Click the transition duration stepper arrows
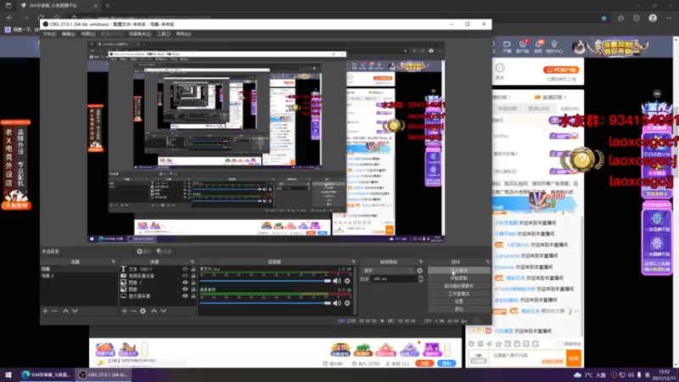679x382 pixels. click(420, 279)
